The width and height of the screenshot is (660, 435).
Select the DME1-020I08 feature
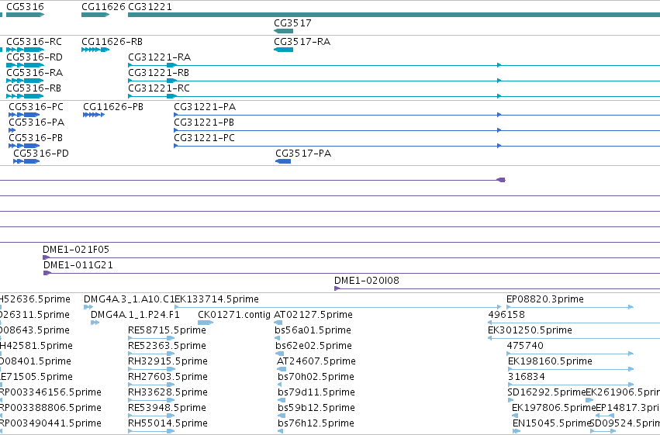(367, 281)
